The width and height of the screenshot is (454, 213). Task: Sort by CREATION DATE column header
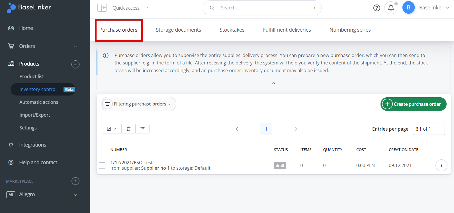[x=404, y=150]
